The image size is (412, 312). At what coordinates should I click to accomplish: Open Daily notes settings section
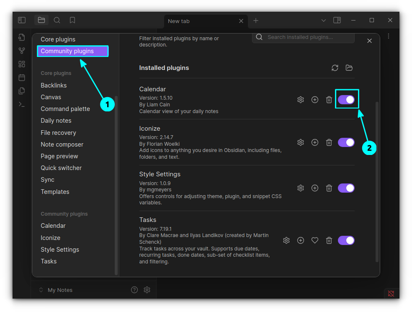(56, 121)
